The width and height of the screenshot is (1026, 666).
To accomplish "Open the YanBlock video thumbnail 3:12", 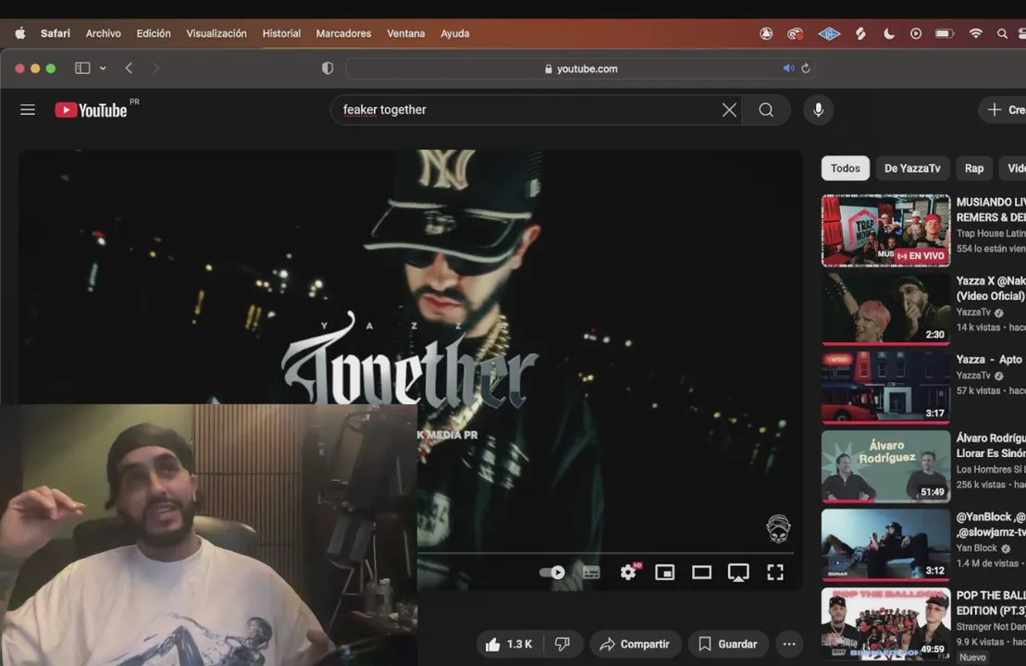I will tap(886, 544).
